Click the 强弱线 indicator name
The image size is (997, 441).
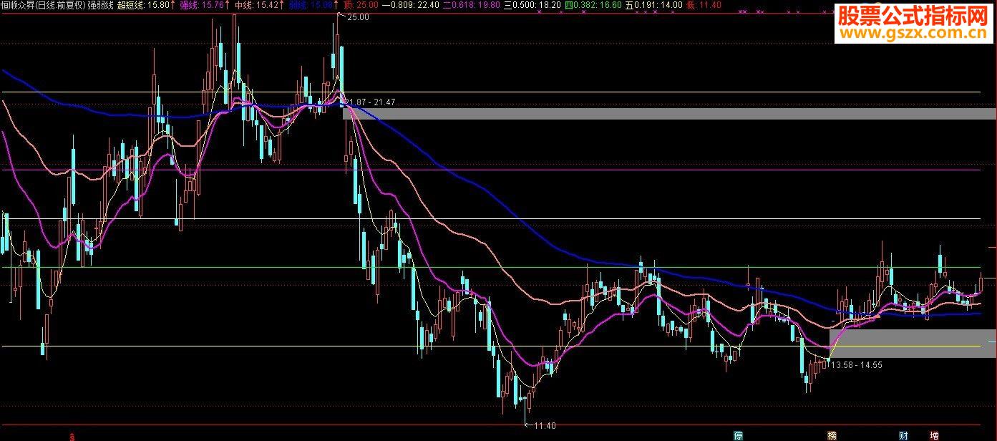tap(101, 5)
